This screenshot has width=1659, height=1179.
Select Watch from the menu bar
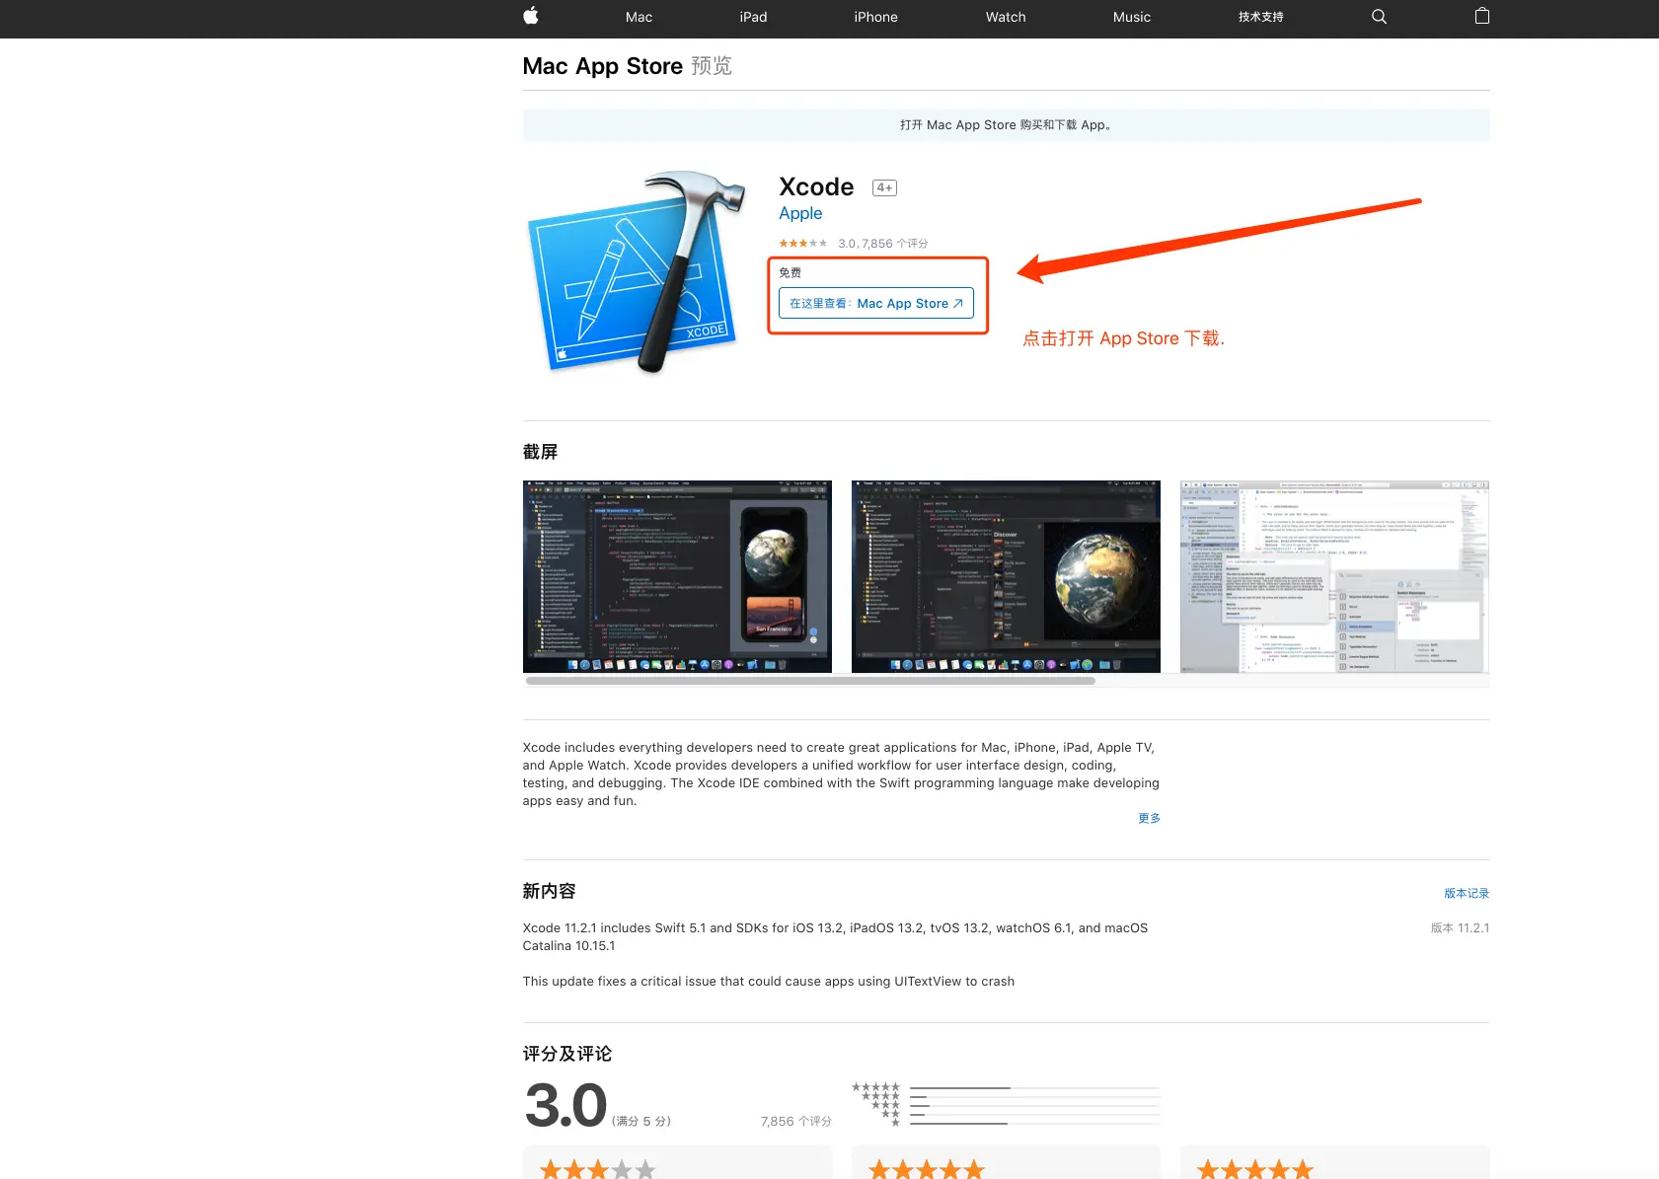pos(1005,17)
